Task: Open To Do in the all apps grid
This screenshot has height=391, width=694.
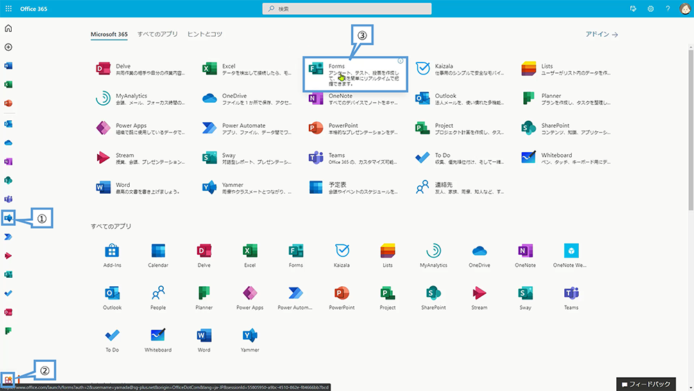Action: 112,340
